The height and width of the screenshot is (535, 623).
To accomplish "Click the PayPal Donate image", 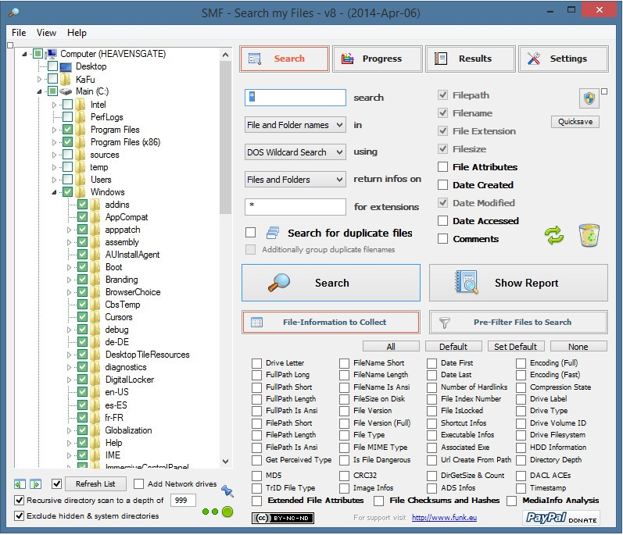I will (x=560, y=517).
